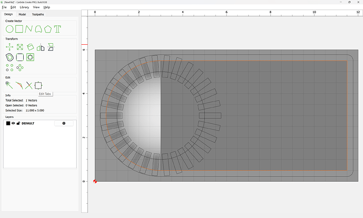Open the Library menu

click(24, 7)
